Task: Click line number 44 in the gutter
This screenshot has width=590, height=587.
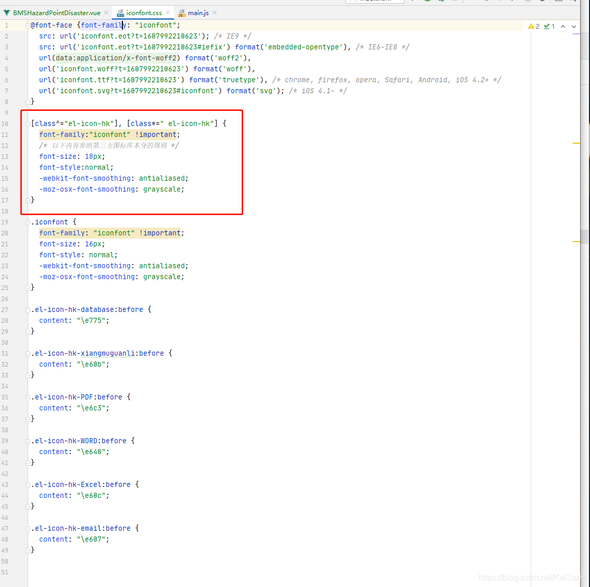Action: 5,495
